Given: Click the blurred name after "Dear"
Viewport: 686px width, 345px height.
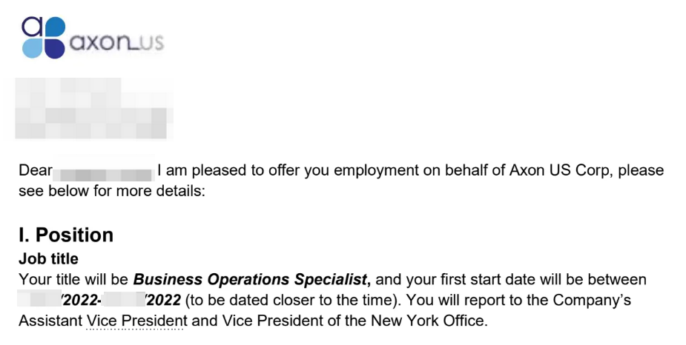Looking at the screenshot, I should pos(104,171).
